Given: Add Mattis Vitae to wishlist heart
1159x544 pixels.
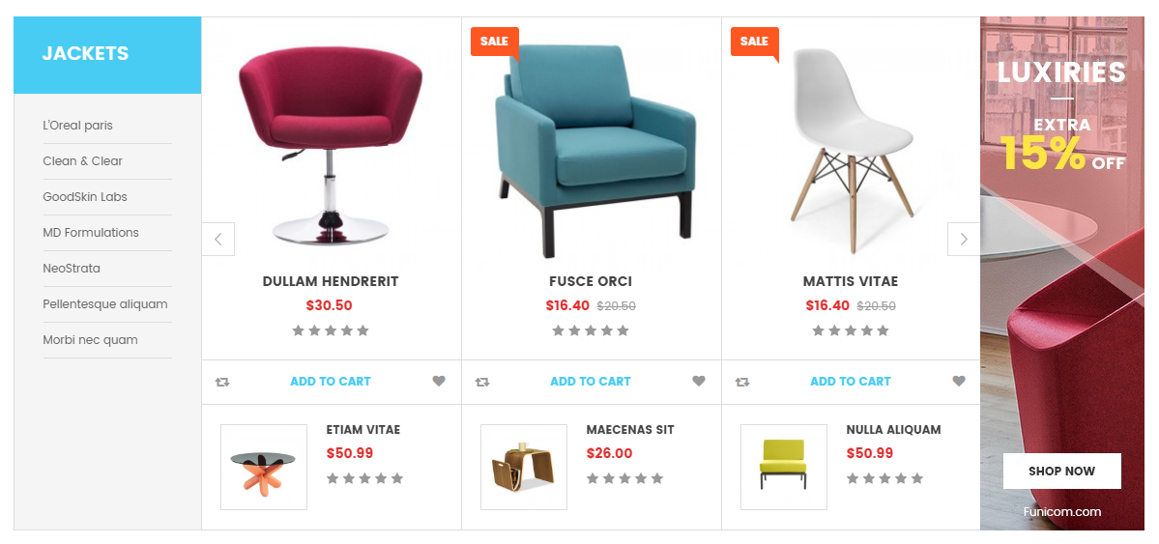Looking at the screenshot, I should [x=959, y=382].
